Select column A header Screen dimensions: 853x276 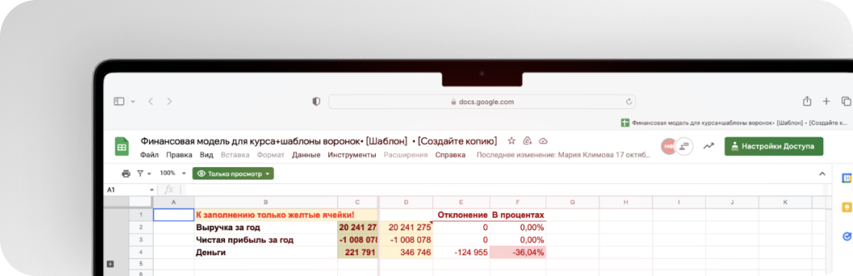174,202
